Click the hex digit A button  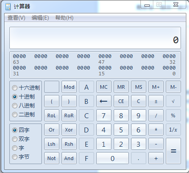86,87
